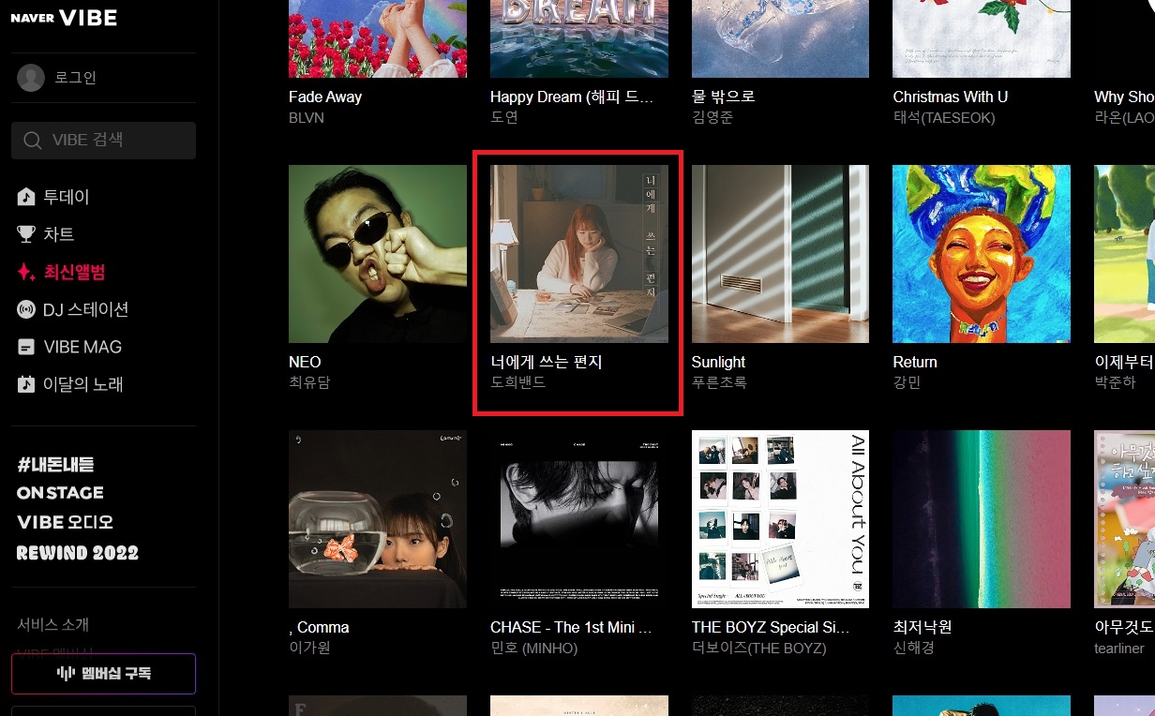Image resolution: width=1155 pixels, height=716 pixels.
Task: Open the ON STAGE link
Action: pyautogui.click(x=60, y=493)
